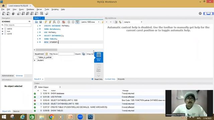The width and height of the screenshot is (214, 120).
Task: Click the commit transaction icon
Action: [x=69, y=22]
